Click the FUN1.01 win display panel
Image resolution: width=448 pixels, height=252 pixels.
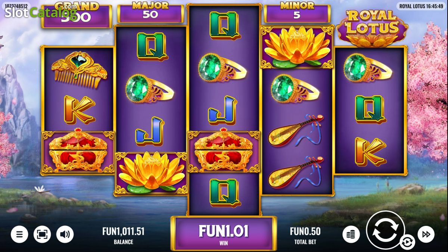(x=224, y=234)
